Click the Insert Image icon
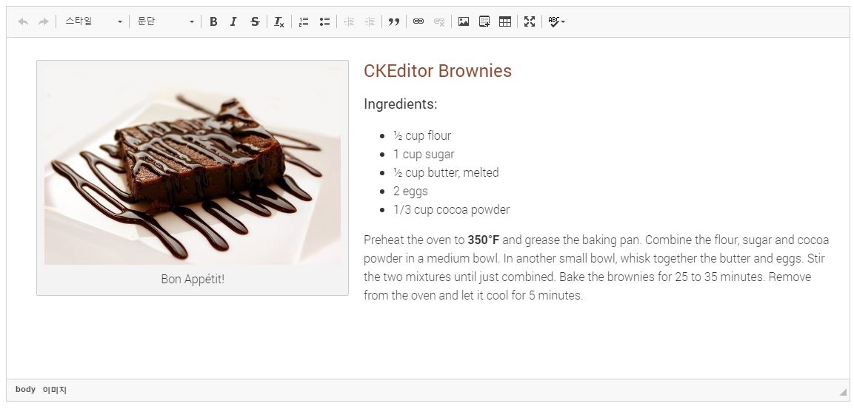 point(464,21)
